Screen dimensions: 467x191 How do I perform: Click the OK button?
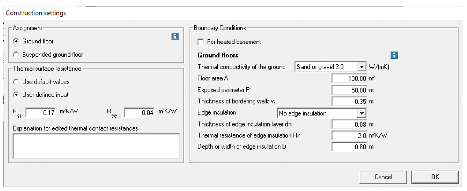435,177
